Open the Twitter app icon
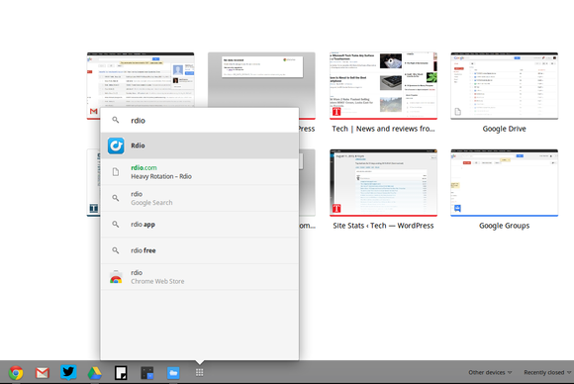Viewport: 574px width, 384px height. (68, 373)
